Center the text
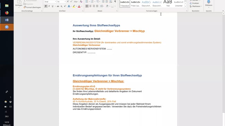The height and width of the screenshot is (126, 225). [x=90, y=6]
